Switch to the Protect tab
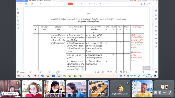175x98 pixels. 102,4
